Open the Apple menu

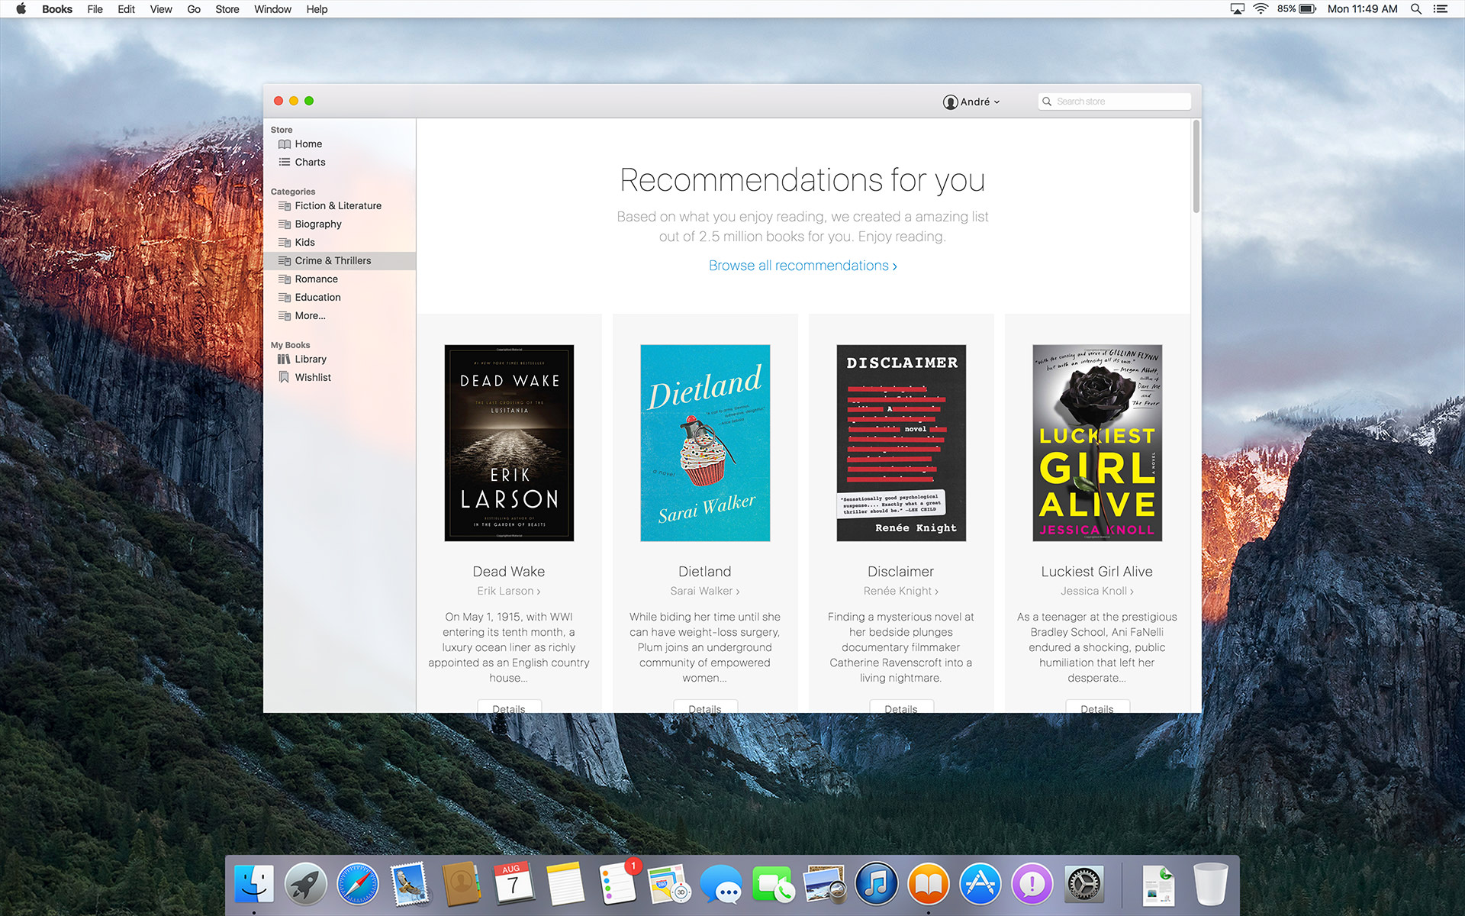21,9
